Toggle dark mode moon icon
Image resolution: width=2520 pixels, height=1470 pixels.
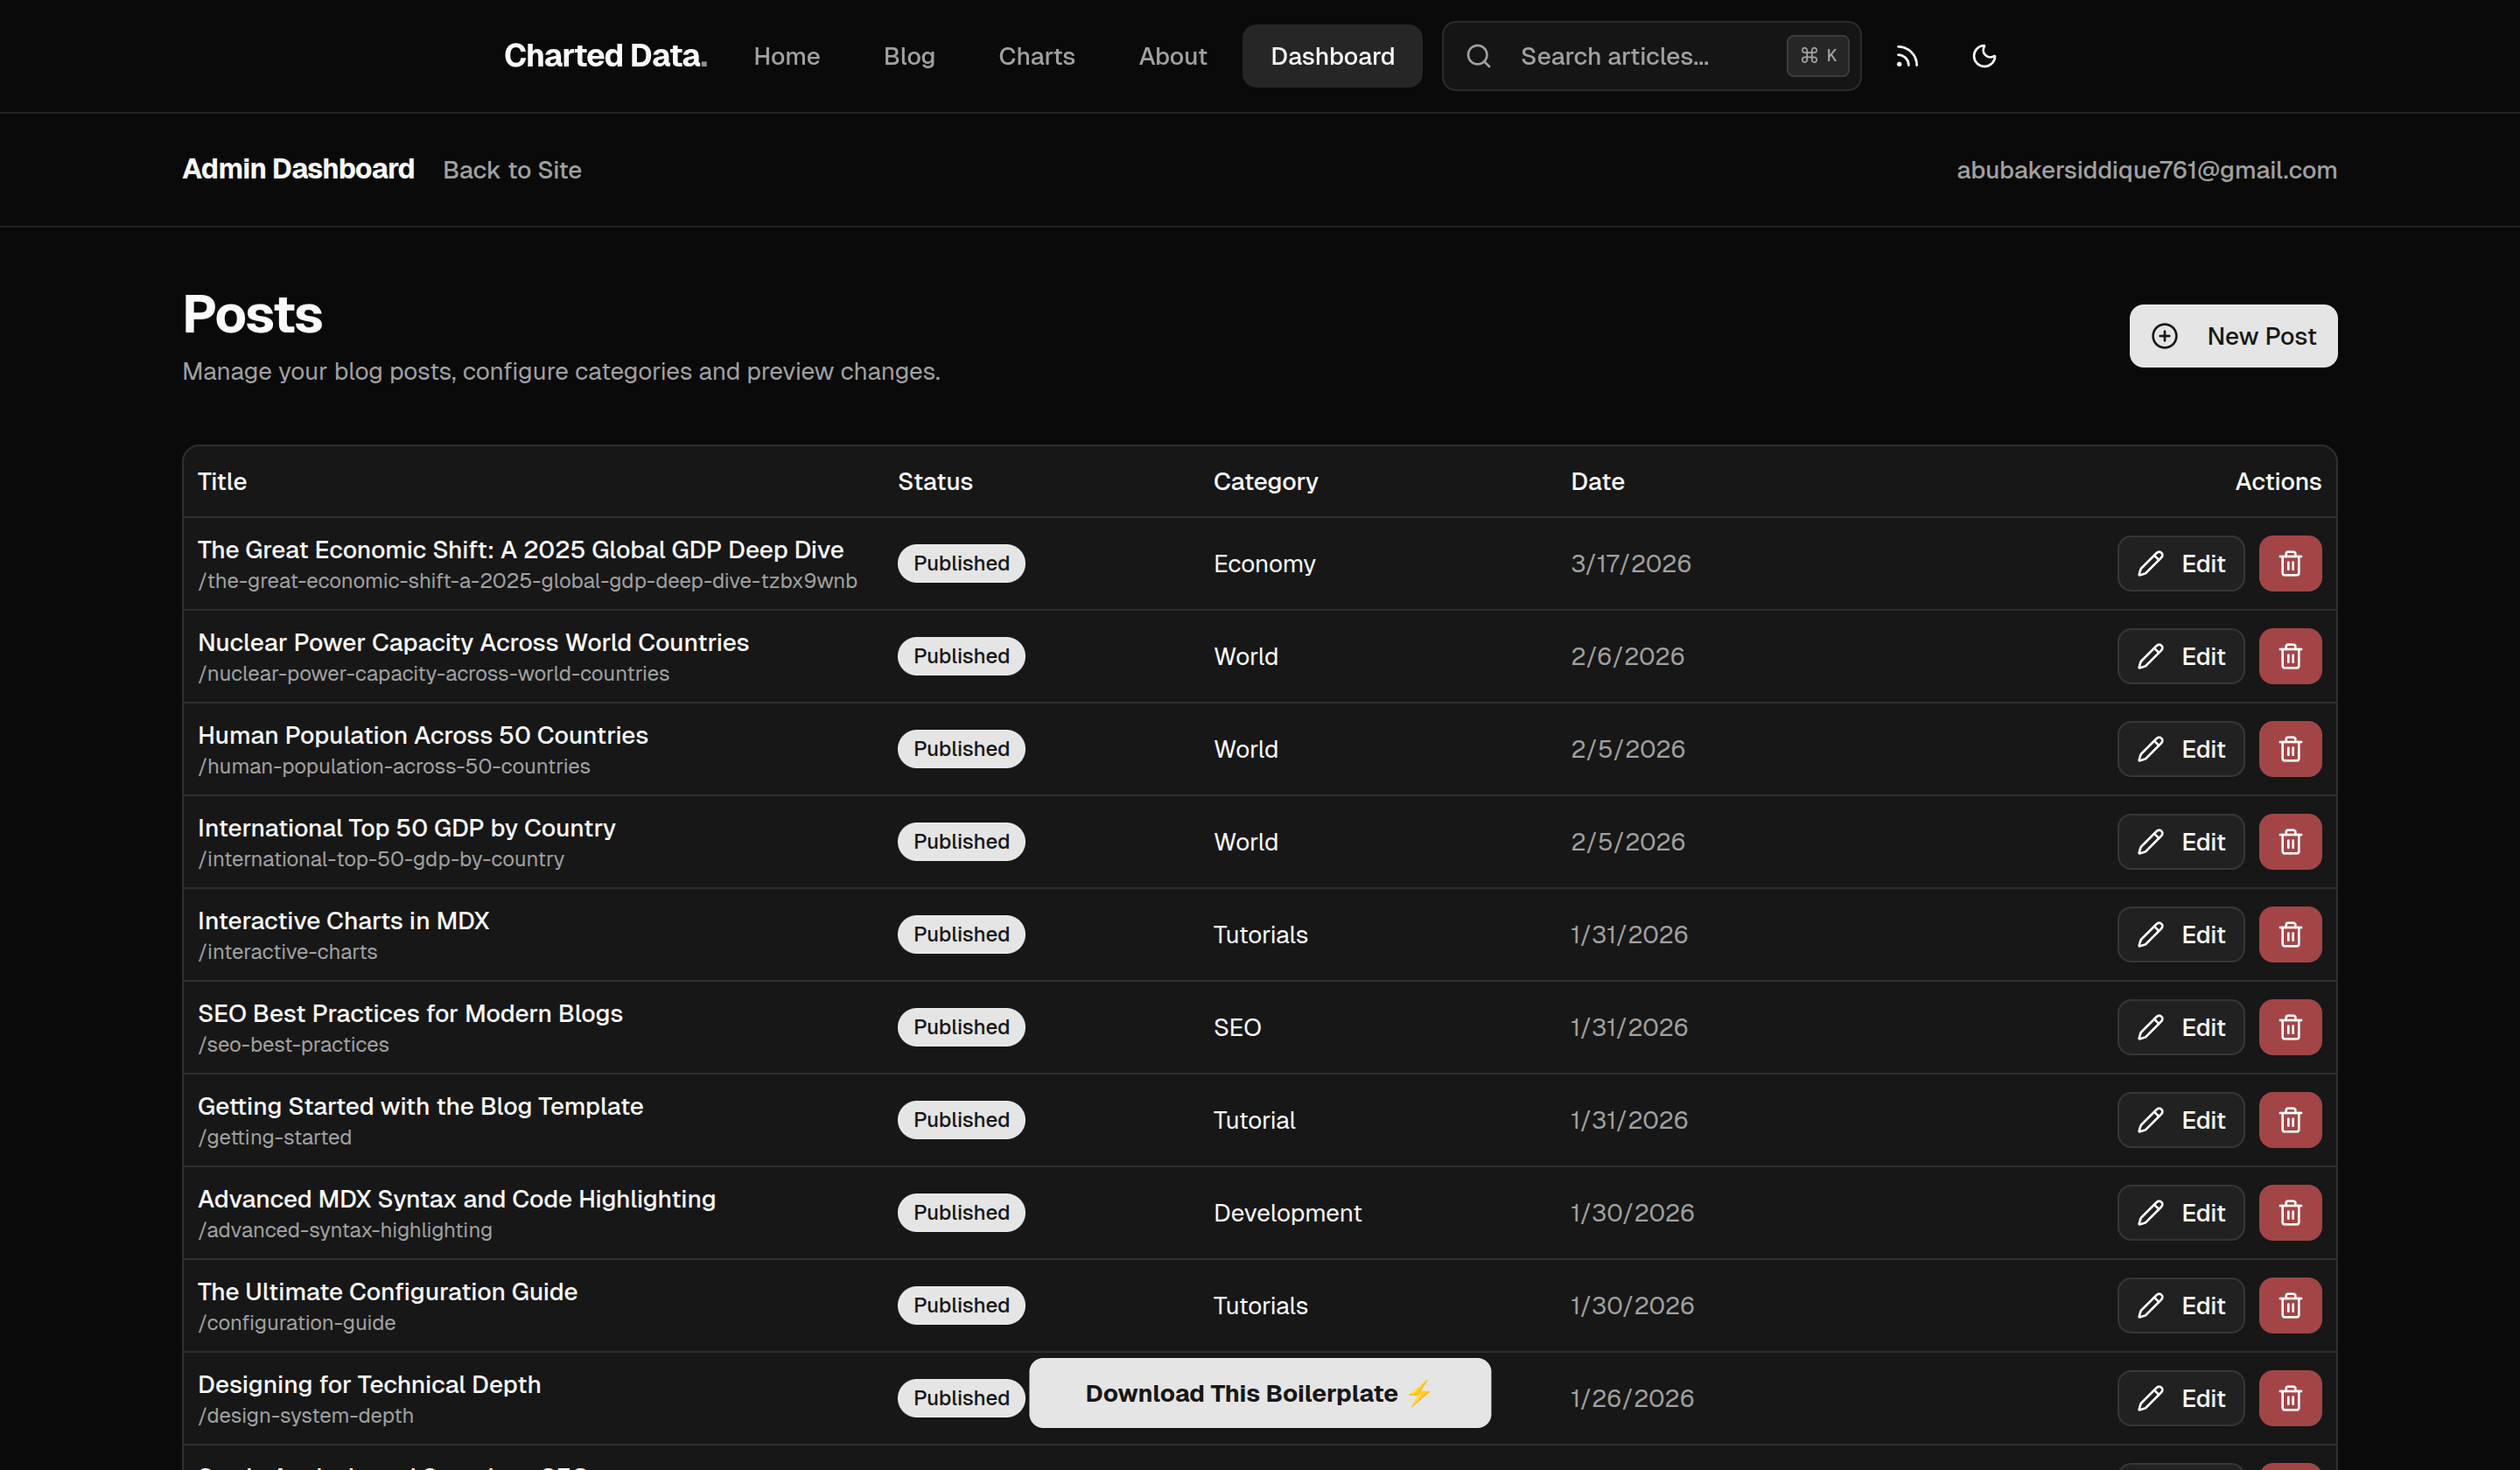pos(1984,56)
